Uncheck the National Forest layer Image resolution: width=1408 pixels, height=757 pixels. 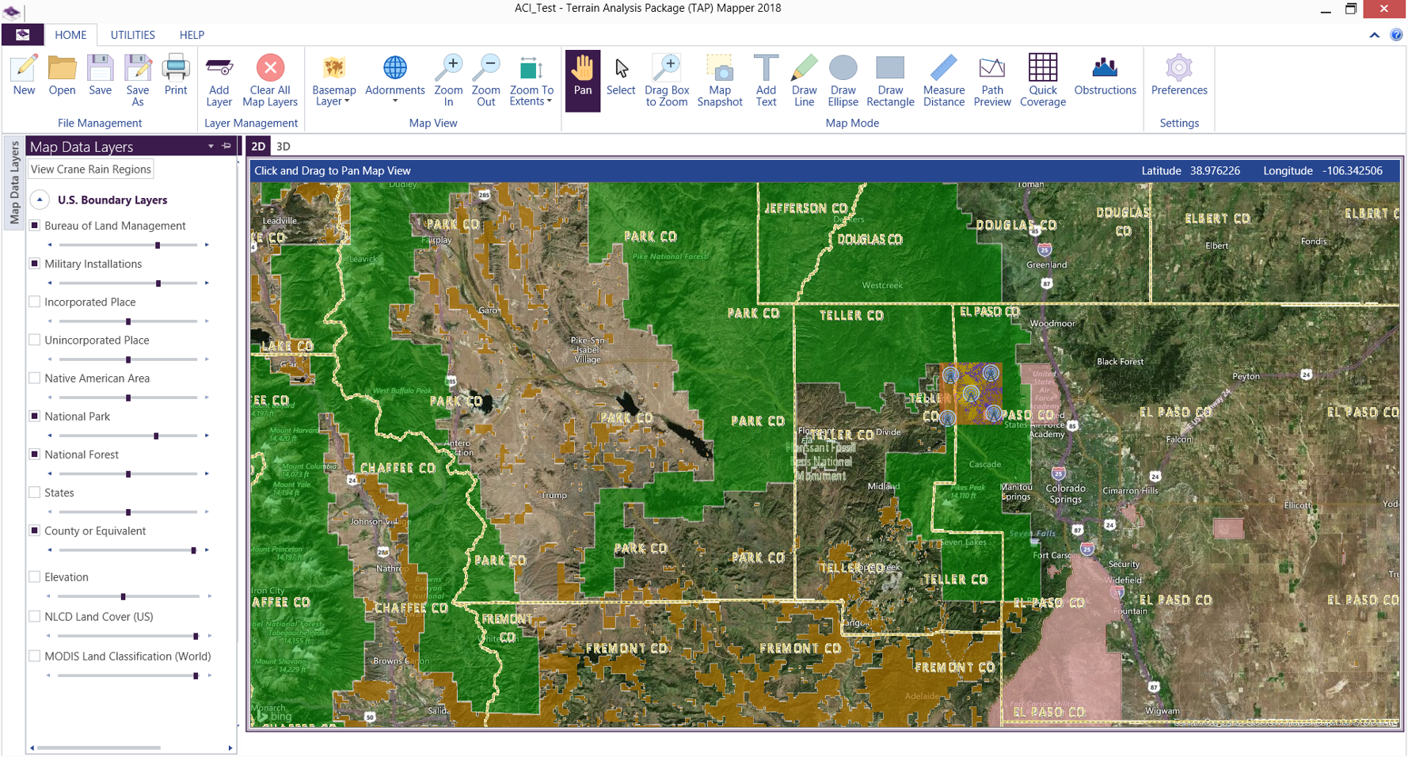(35, 455)
